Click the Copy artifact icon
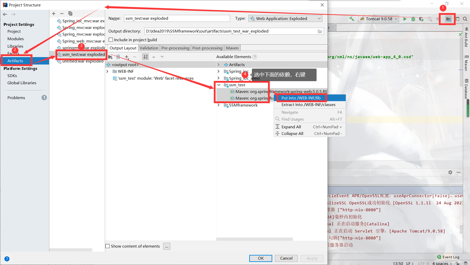The image size is (470, 265). [70, 14]
